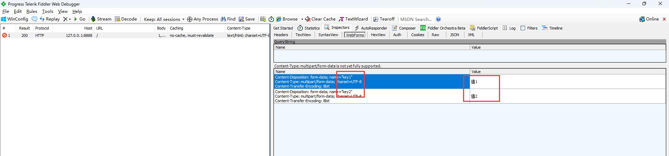This screenshot has width=669, height=156.
Task: Close the toolbar with red X
Action: tap(664, 19)
